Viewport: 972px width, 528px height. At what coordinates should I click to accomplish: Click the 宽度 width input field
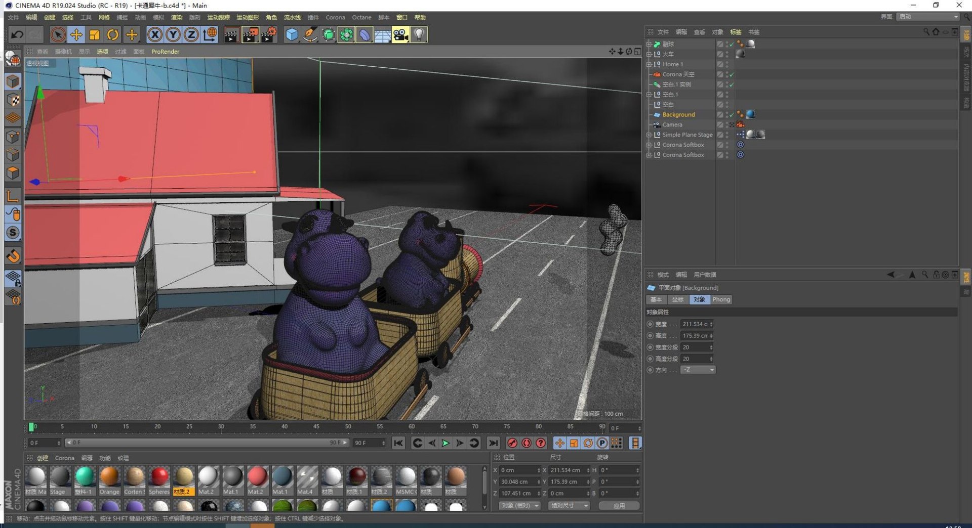[697, 324]
